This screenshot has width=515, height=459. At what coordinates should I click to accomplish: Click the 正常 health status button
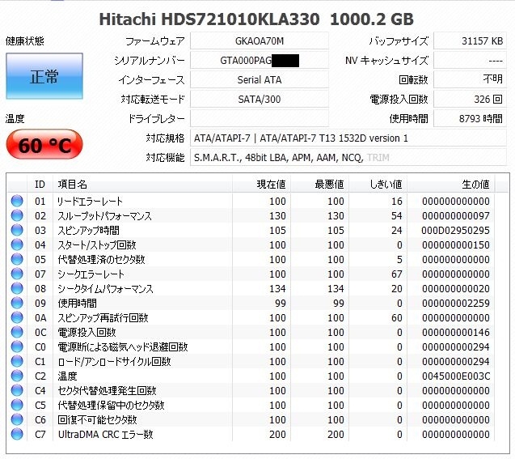click(44, 76)
